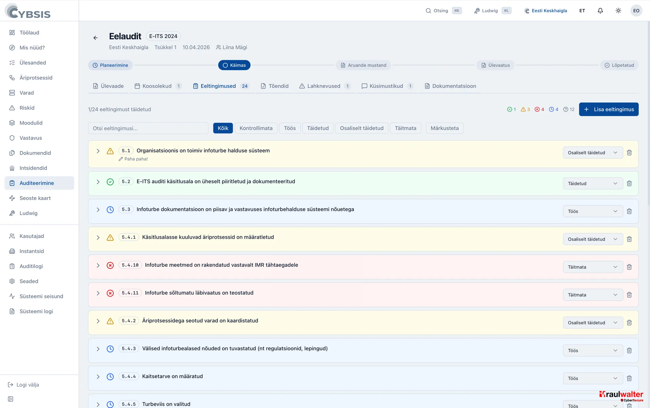
Task: Open the Otsing search button
Action: click(x=443, y=11)
